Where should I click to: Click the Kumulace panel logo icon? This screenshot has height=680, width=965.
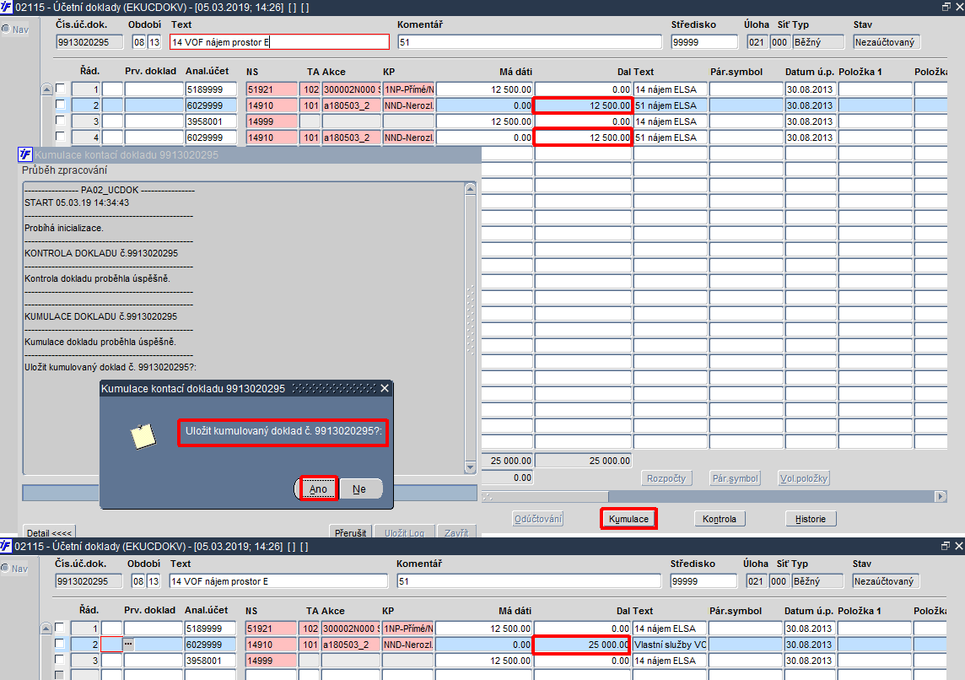[x=25, y=154]
